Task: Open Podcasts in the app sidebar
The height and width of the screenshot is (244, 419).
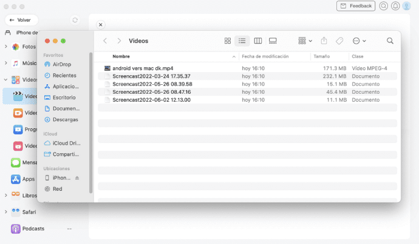Action: [x=27, y=228]
